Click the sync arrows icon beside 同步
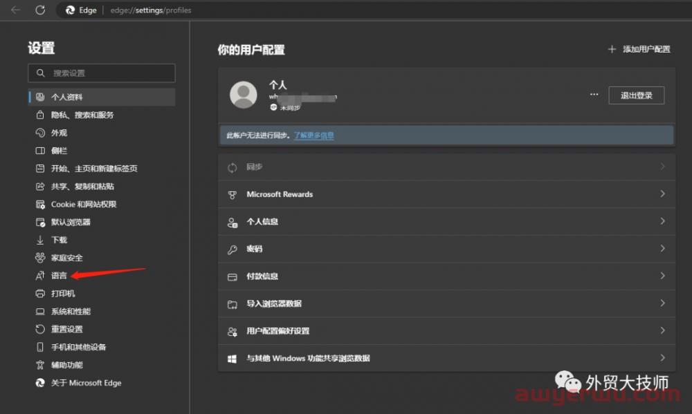The height and width of the screenshot is (414, 692). 232,167
